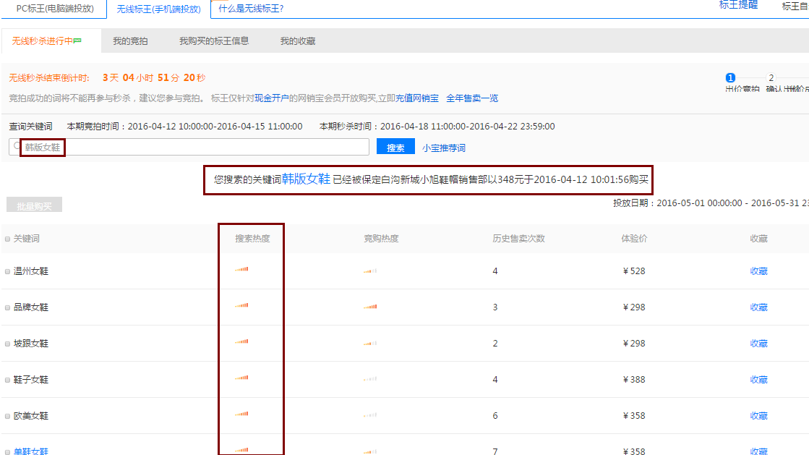Image resolution: width=809 pixels, height=455 pixels.
Task: Click the blue step 1 circle icon
Action: point(730,77)
